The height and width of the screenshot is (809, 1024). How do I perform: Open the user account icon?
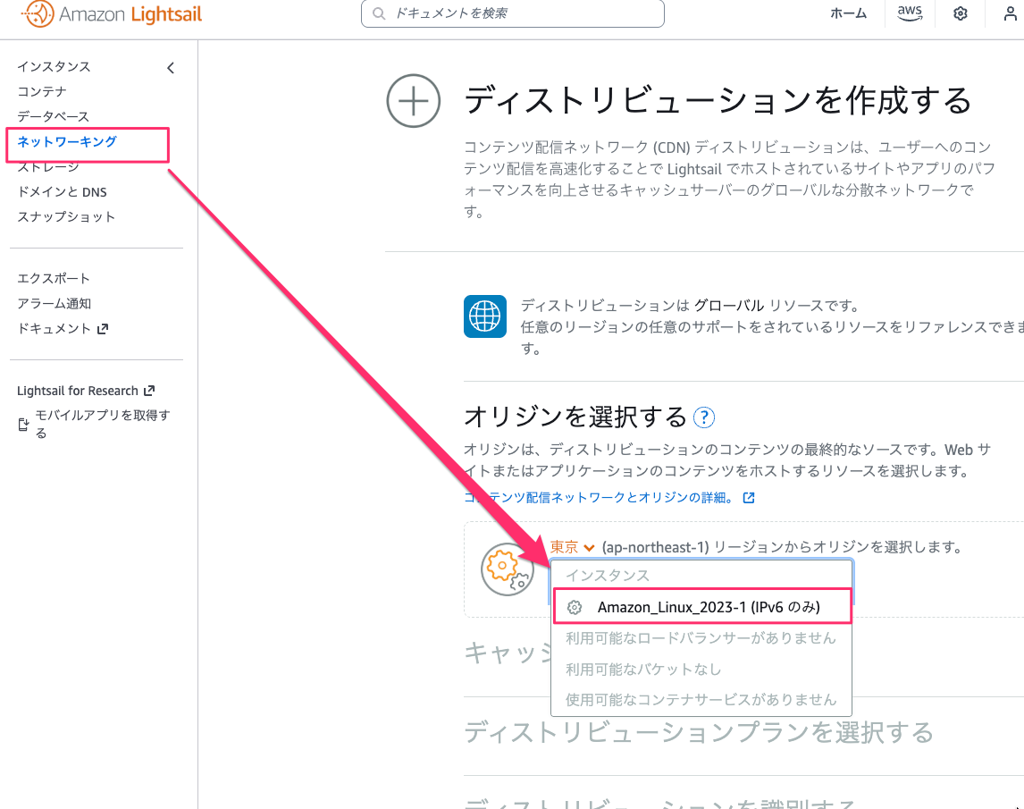click(1010, 13)
